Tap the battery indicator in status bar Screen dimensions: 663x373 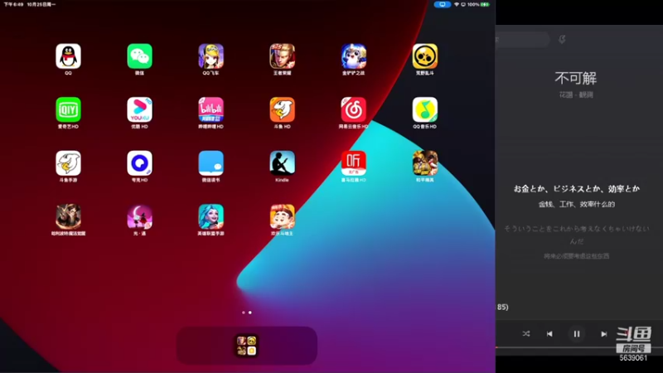pos(485,5)
